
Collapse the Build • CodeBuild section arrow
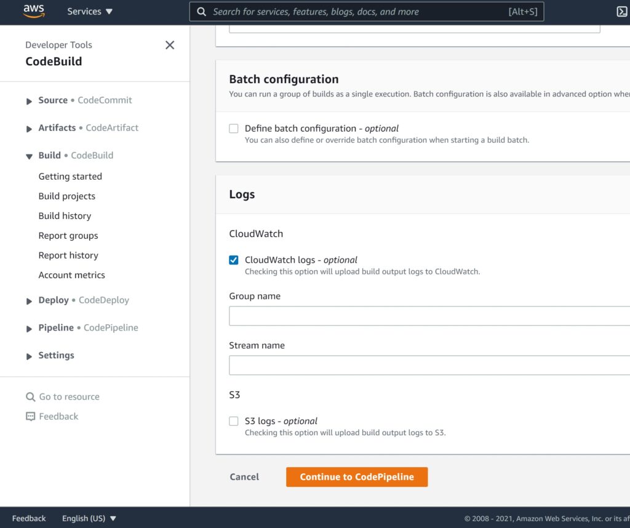(29, 156)
